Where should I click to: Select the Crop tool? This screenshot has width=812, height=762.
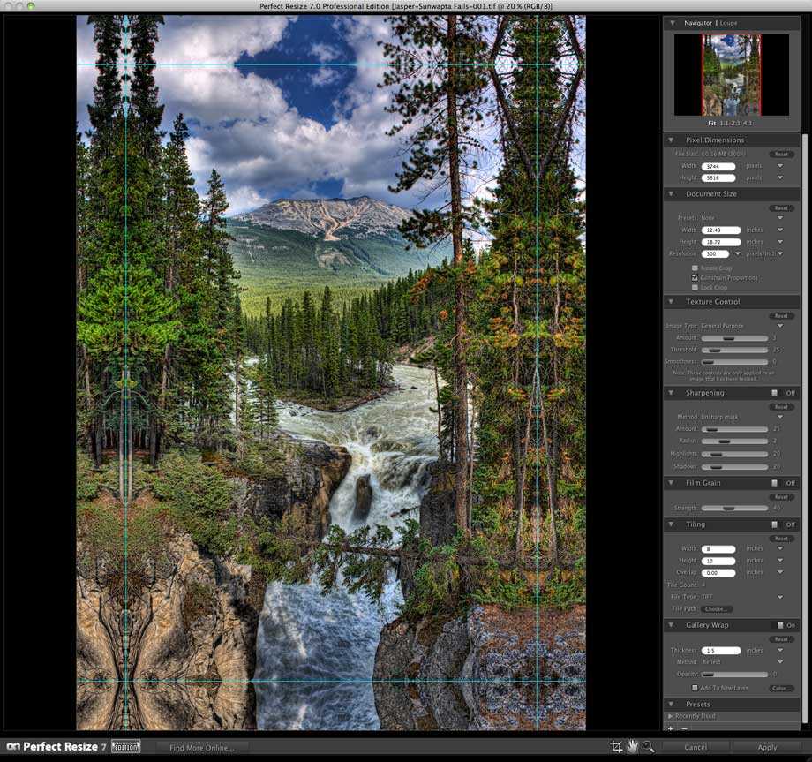pos(616,747)
